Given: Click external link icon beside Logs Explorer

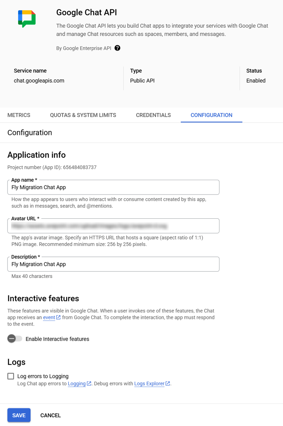Looking at the screenshot, I should (x=168, y=384).
